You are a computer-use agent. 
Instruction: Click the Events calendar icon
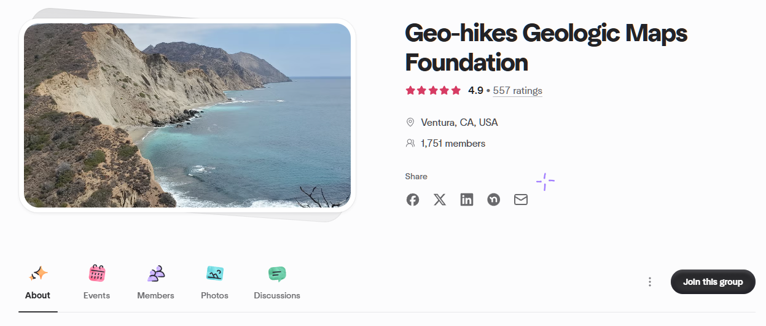pos(97,273)
